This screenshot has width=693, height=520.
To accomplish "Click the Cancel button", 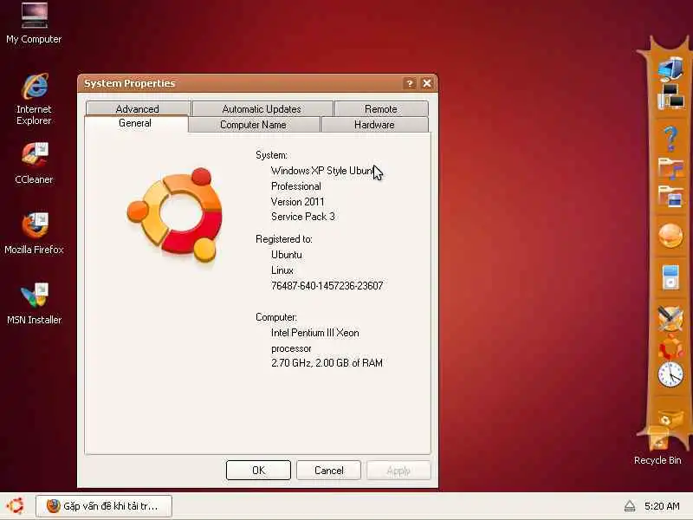I will pos(329,470).
